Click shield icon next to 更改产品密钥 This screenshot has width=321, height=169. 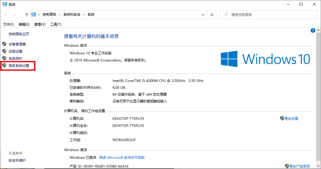[287, 166]
